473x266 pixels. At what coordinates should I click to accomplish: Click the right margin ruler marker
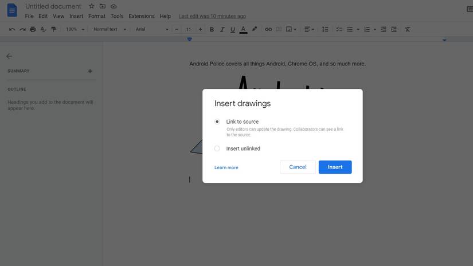point(444,40)
